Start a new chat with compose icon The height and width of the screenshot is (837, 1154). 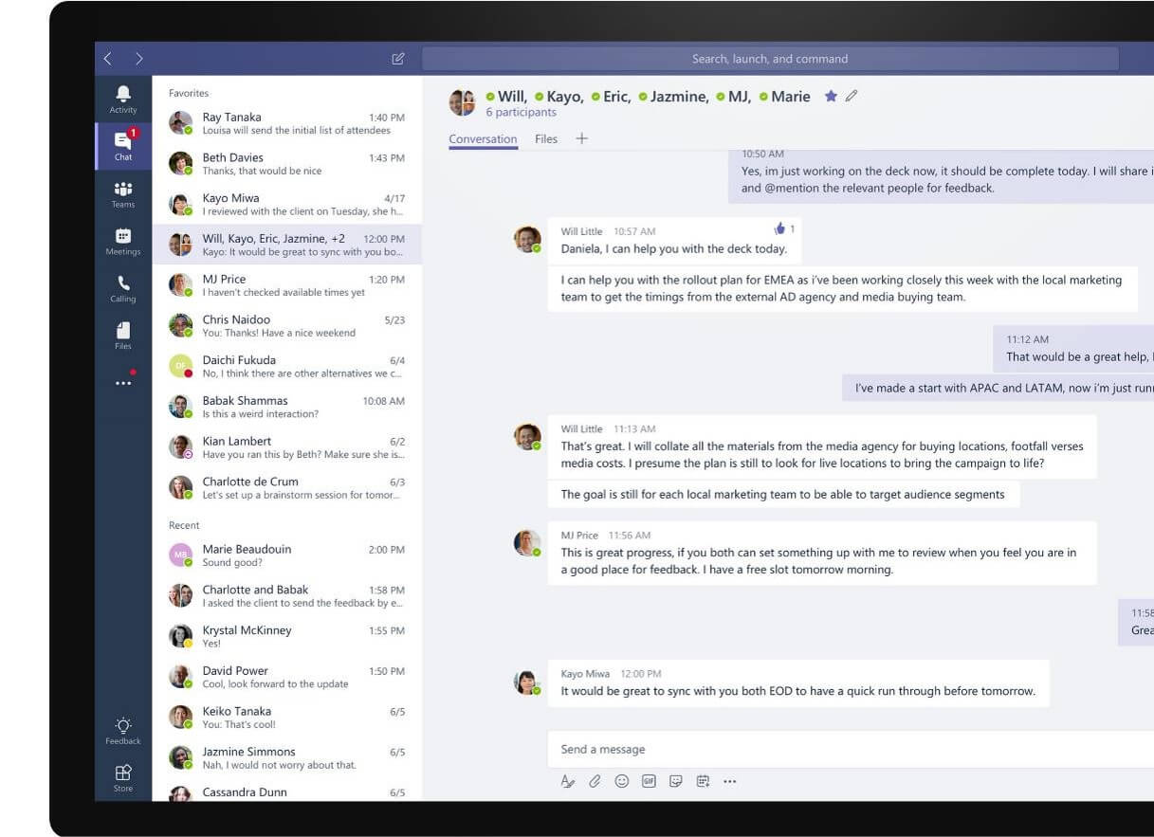pos(399,58)
